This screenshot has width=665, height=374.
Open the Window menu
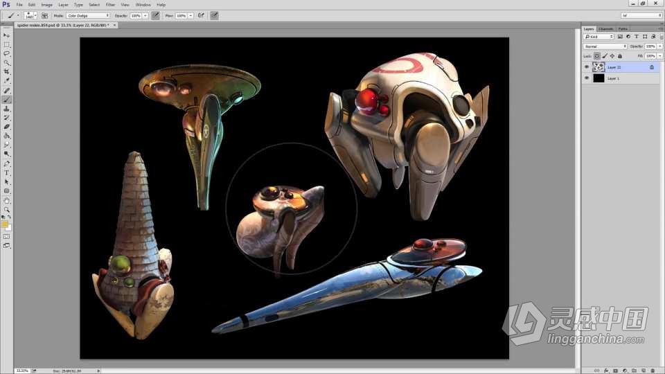coord(143,5)
